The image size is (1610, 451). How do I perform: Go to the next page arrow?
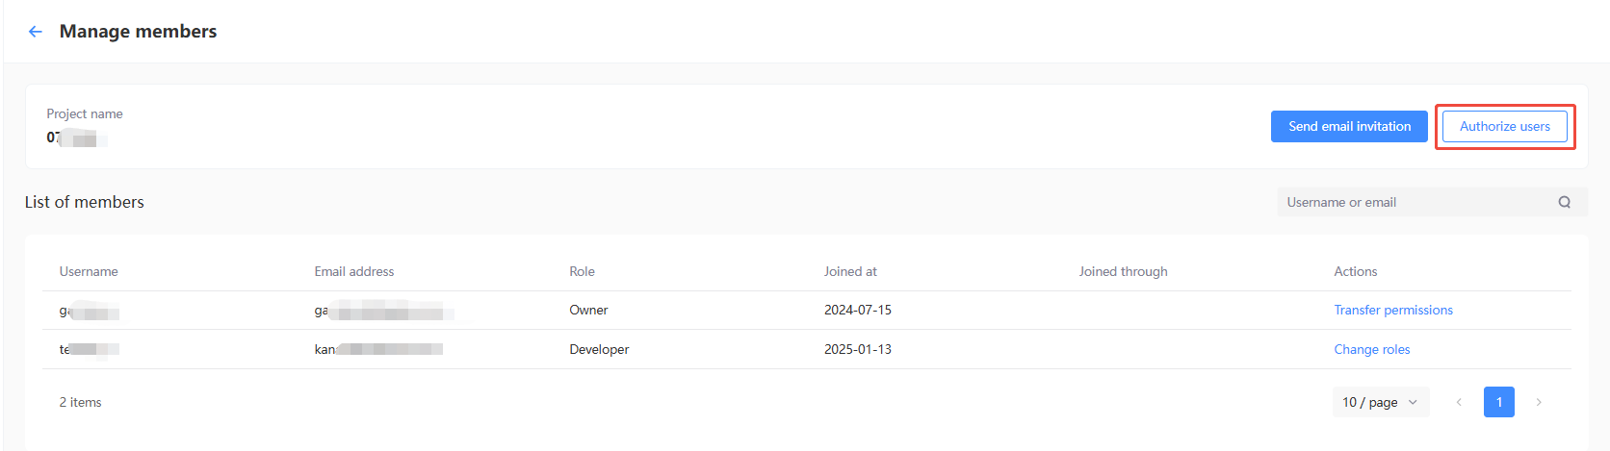click(1539, 402)
